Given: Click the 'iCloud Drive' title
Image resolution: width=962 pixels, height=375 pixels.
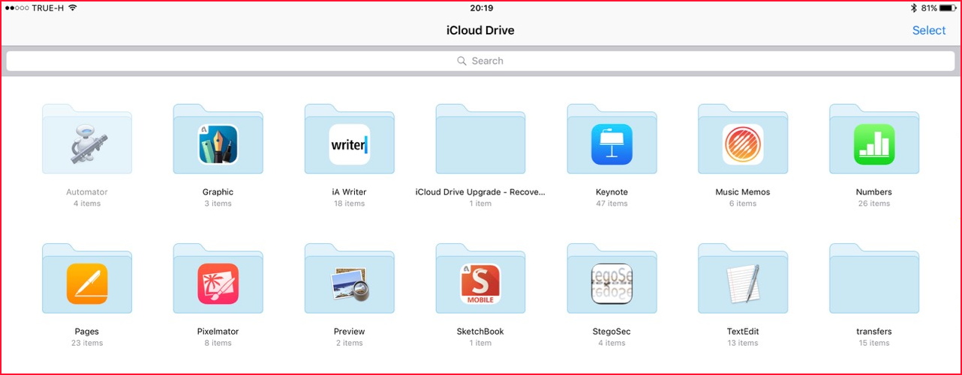Looking at the screenshot, I should [480, 31].
